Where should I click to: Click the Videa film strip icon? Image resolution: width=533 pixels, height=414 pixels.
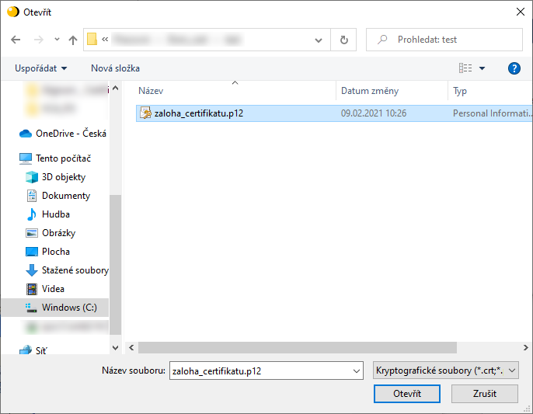[x=32, y=289]
